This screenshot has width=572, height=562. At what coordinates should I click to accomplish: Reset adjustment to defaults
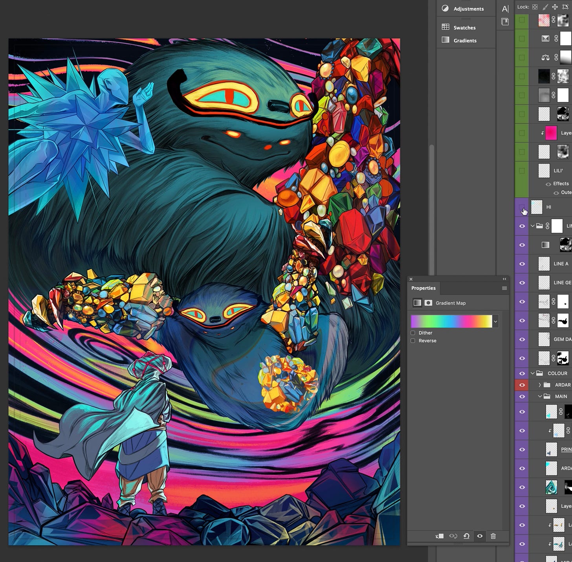tap(466, 536)
